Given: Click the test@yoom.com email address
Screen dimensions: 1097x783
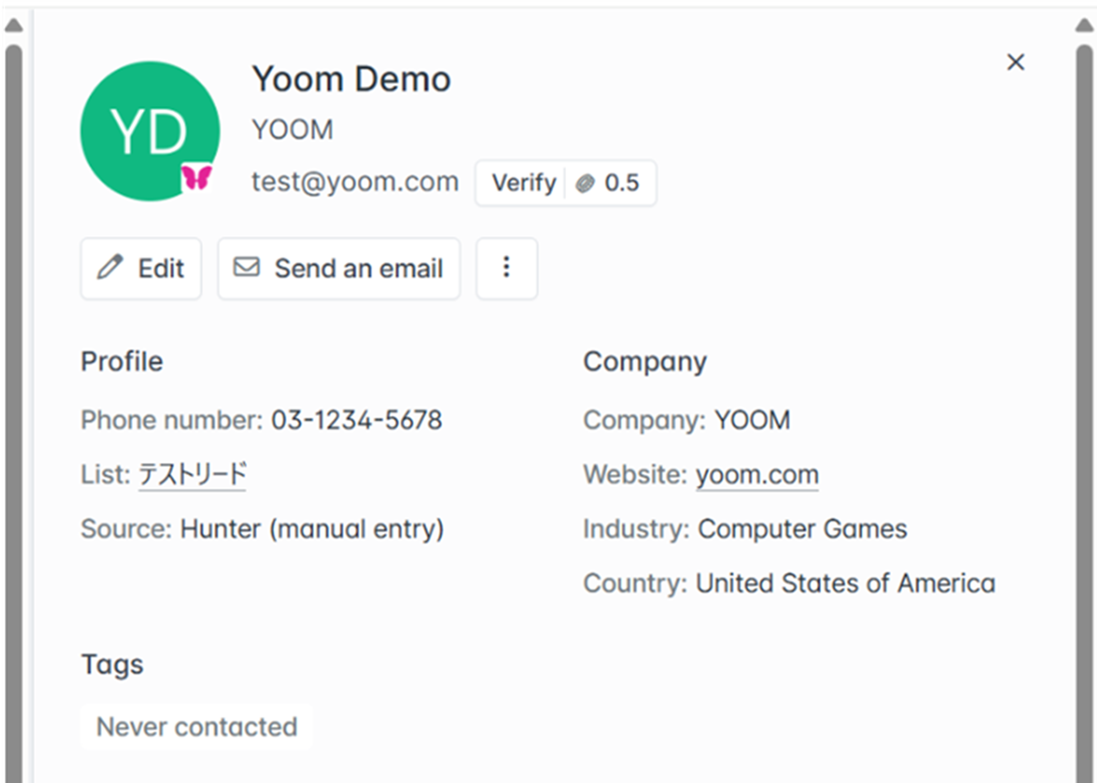Looking at the screenshot, I should pyautogui.click(x=355, y=182).
